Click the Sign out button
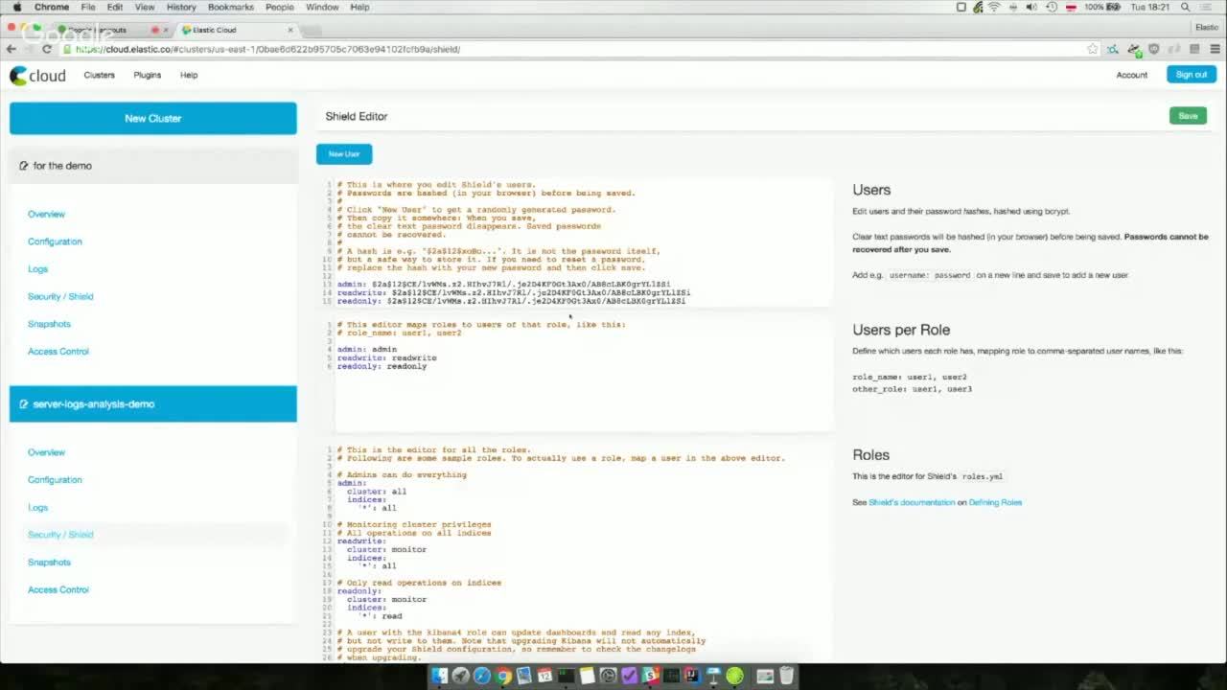 pyautogui.click(x=1192, y=75)
